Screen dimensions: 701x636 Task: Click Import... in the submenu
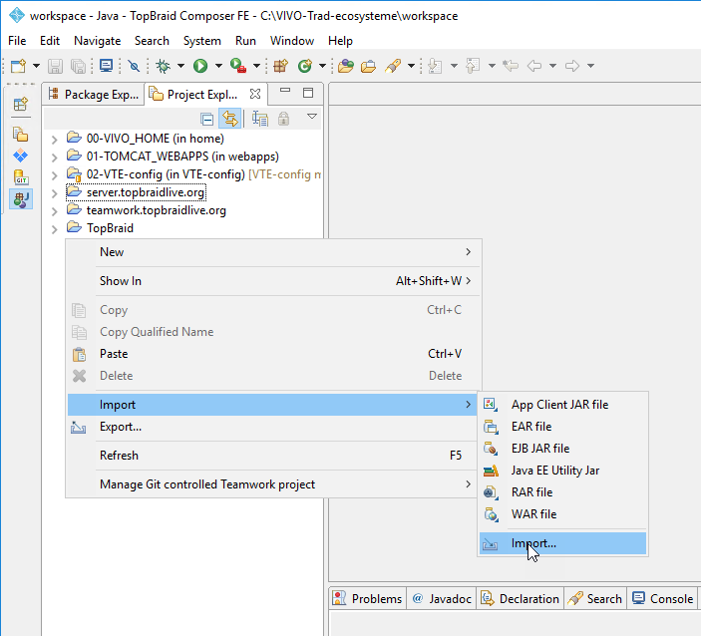[562, 543]
